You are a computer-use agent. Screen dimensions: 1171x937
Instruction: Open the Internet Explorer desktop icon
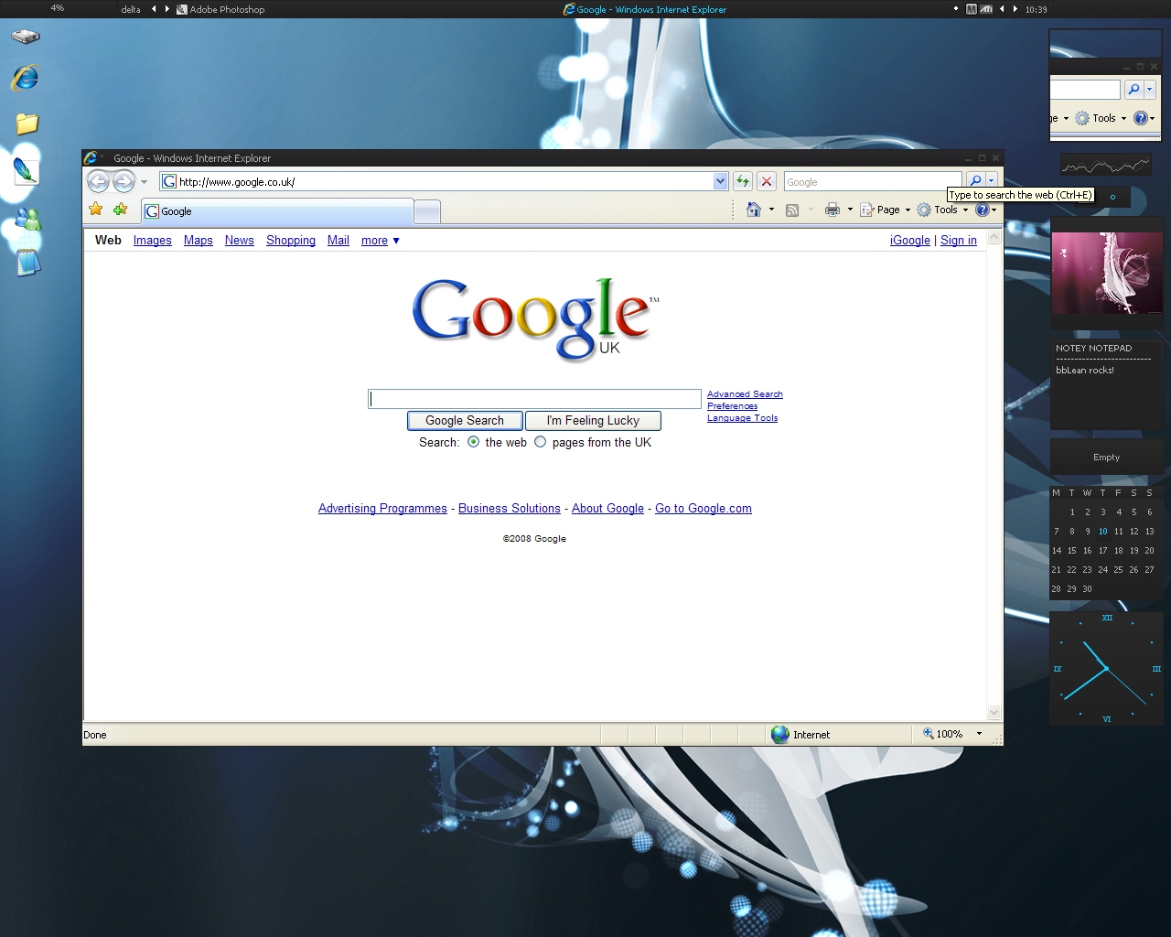point(26,79)
